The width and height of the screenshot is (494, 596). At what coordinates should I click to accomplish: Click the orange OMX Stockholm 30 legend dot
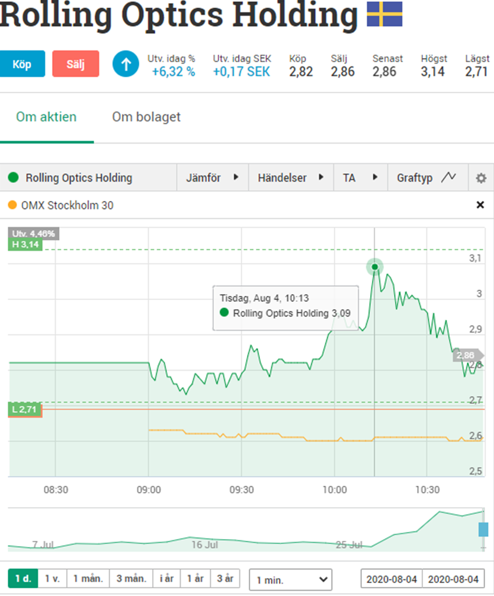[x=12, y=205]
